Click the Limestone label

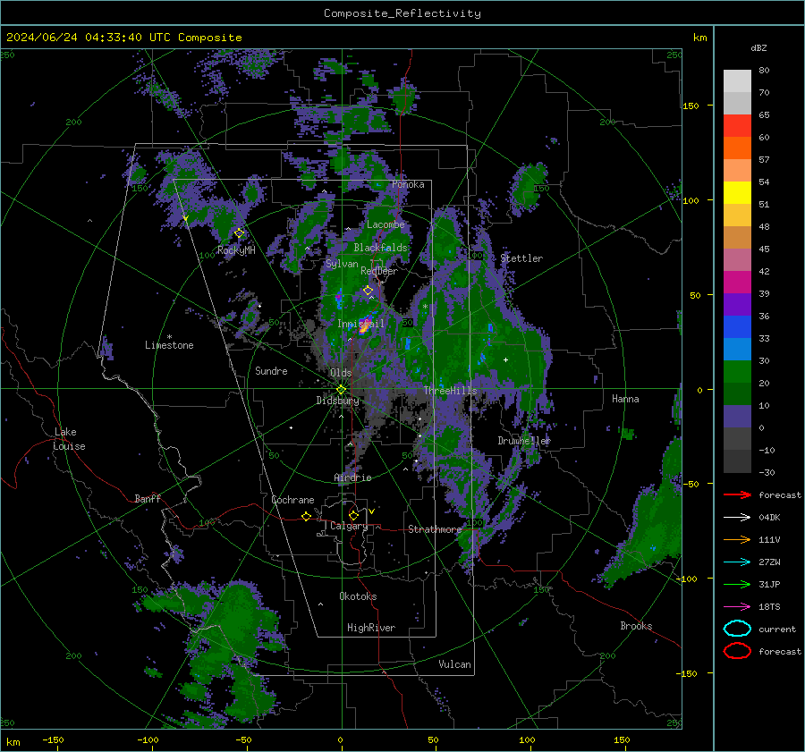tap(169, 345)
